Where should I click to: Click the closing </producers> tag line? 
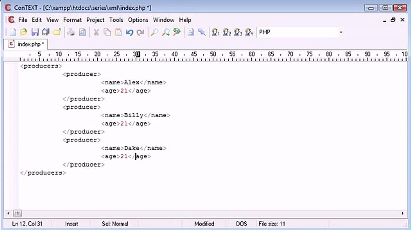43,173
